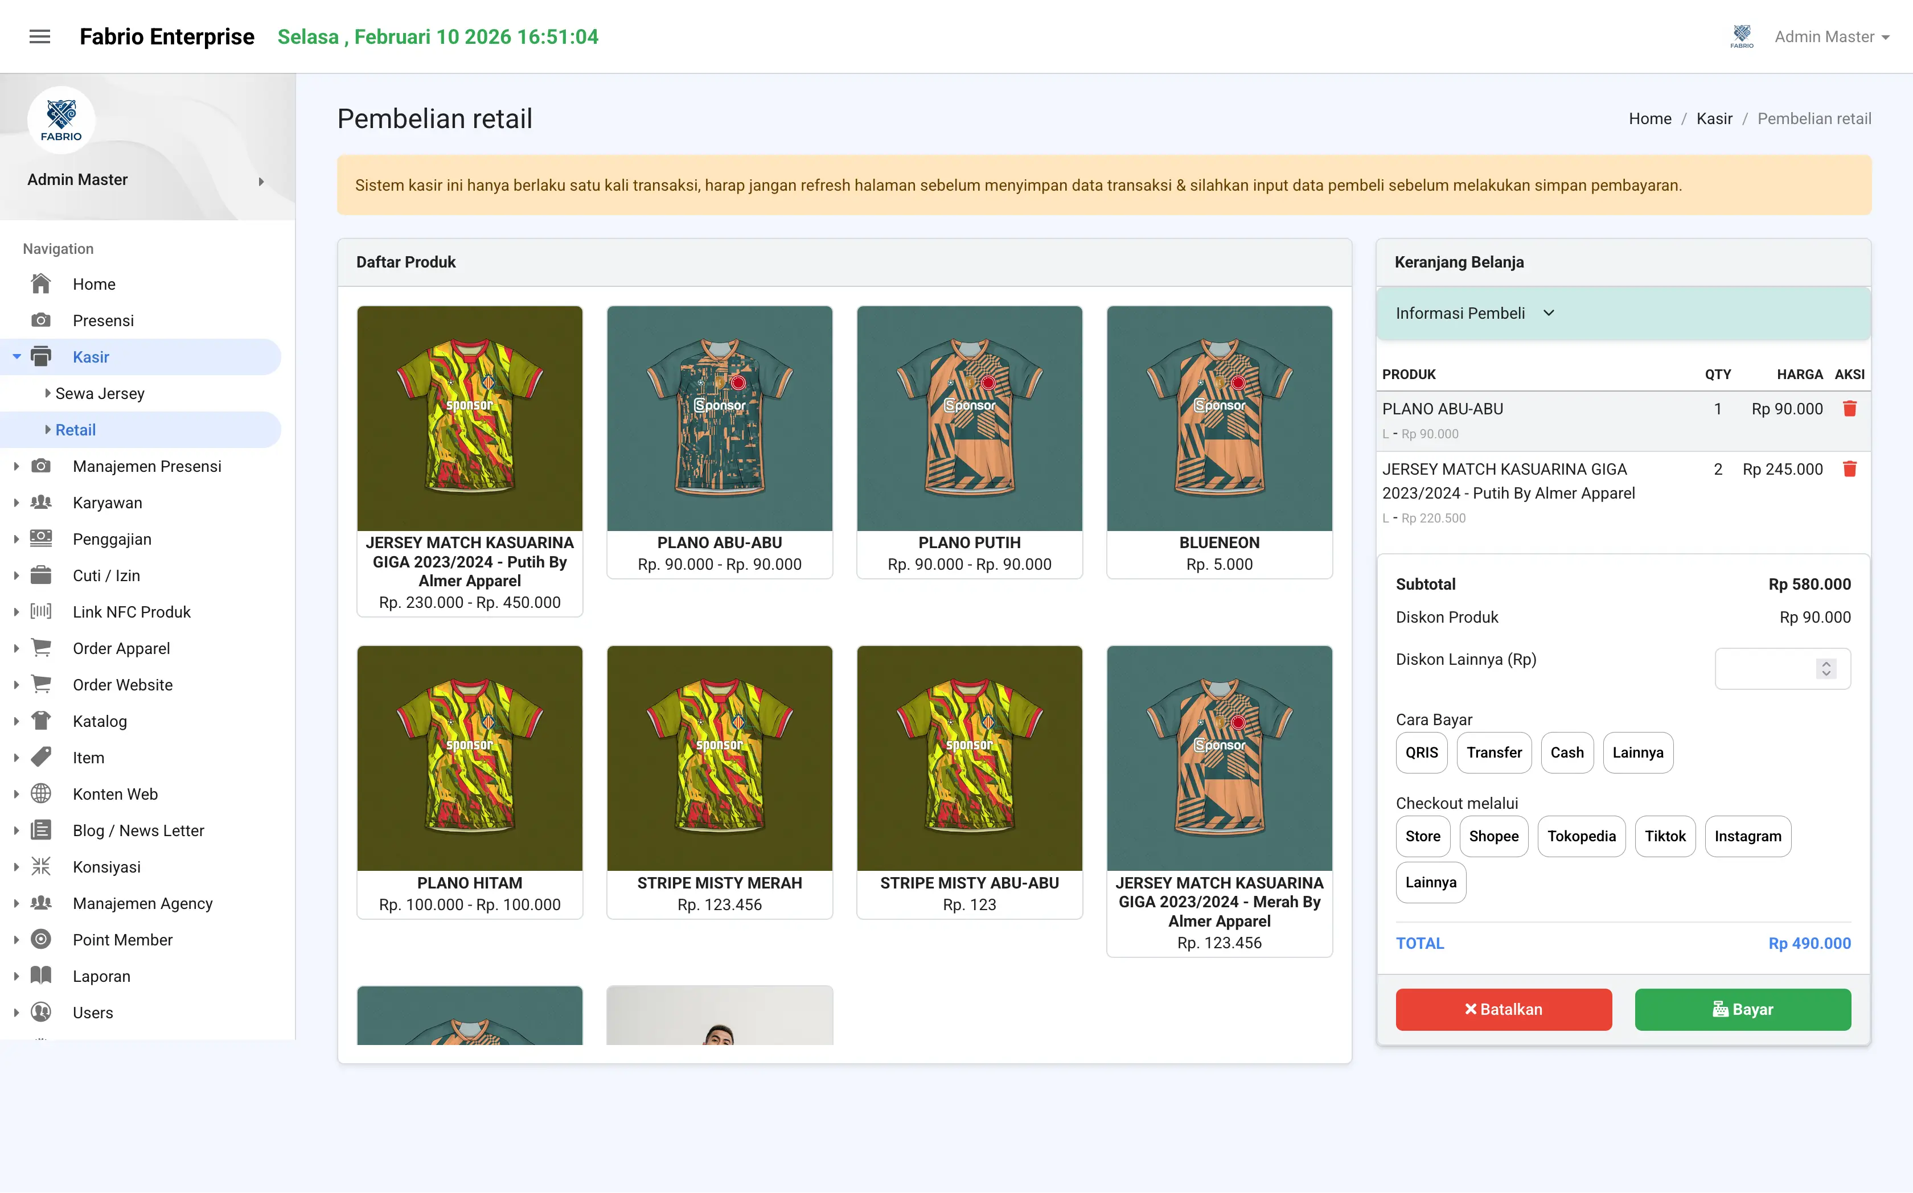This screenshot has height=1193, width=1913.
Task: Expand the Katalog submenu arrow
Action: (17, 721)
